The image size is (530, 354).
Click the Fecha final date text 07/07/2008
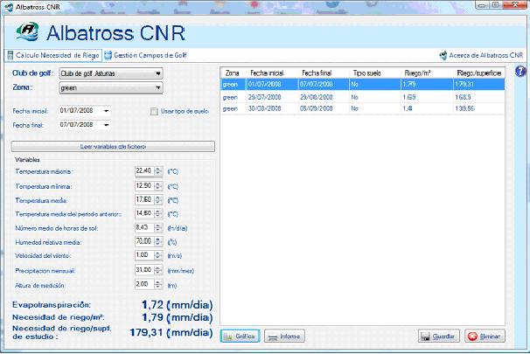click(76, 125)
